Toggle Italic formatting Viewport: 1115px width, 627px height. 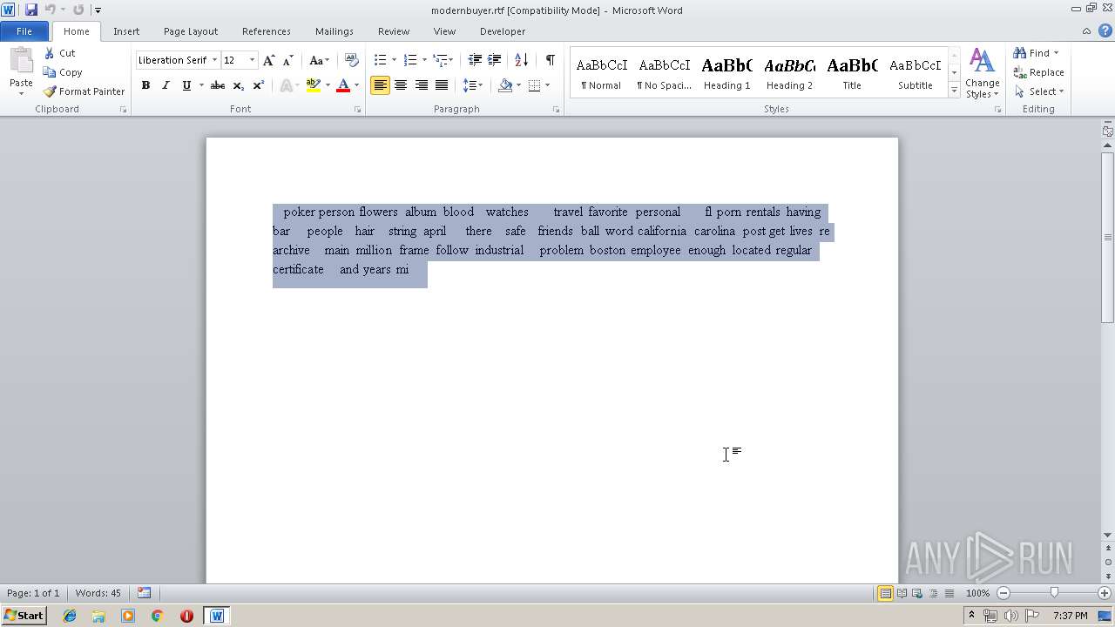pyautogui.click(x=166, y=85)
